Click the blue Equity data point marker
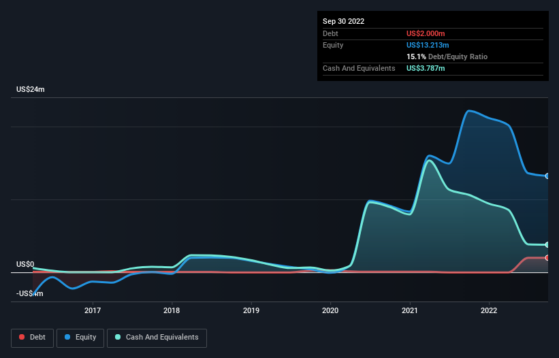The width and height of the screenshot is (559, 358). point(547,176)
